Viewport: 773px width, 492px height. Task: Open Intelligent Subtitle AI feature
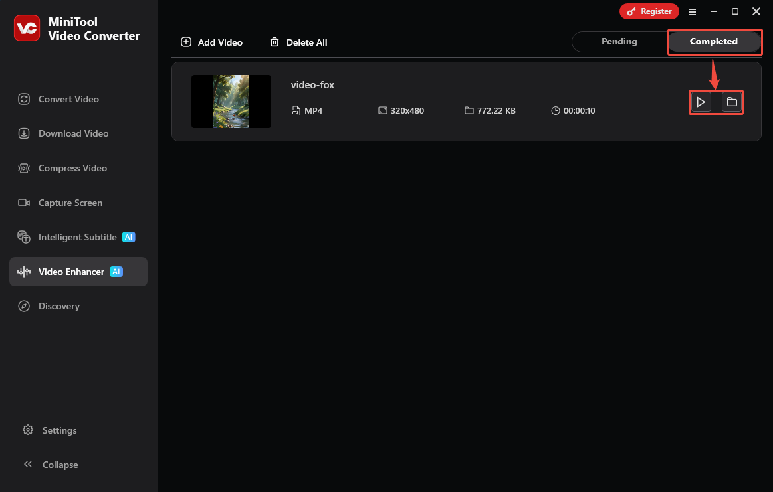(x=78, y=237)
